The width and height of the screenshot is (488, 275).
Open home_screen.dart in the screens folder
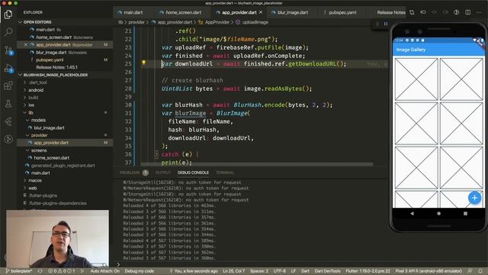pyautogui.click(x=51, y=158)
